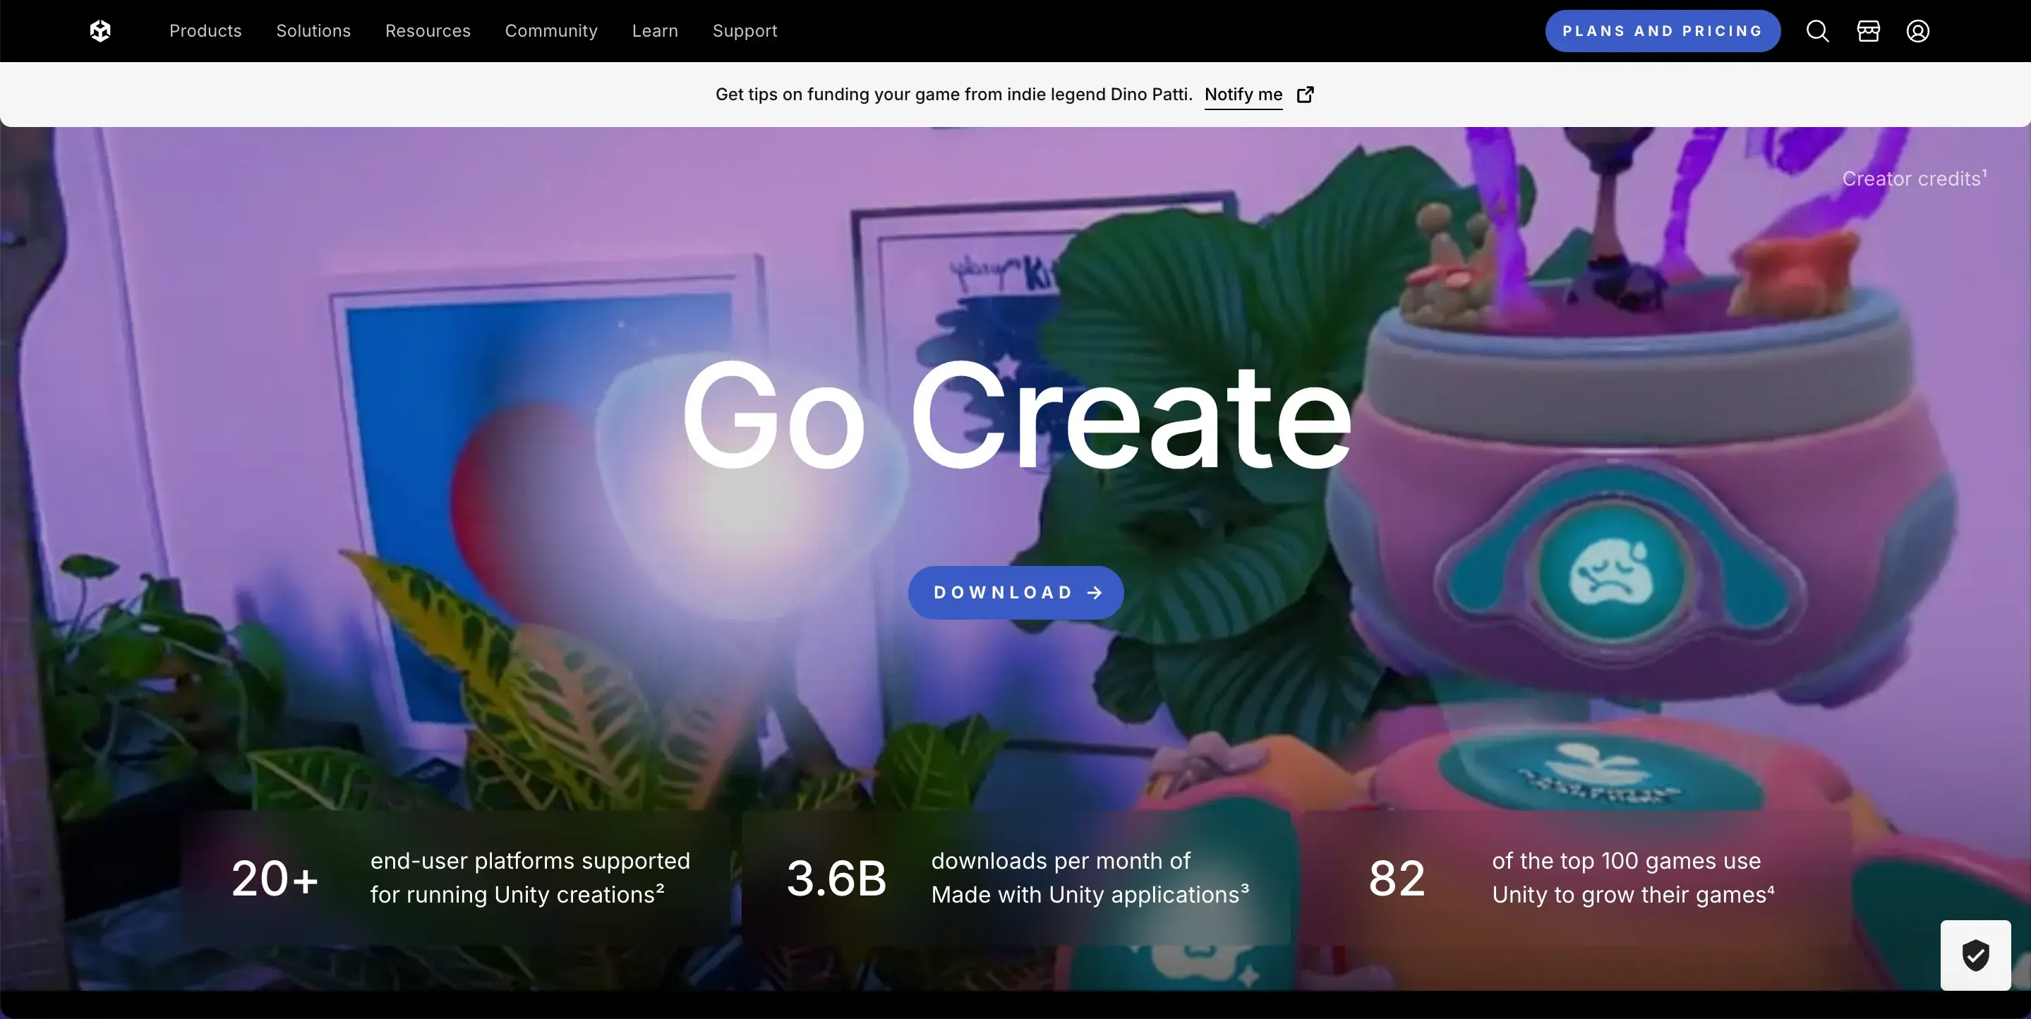2031x1019 pixels.
Task: Open the Community menu
Action: (550, 31)
